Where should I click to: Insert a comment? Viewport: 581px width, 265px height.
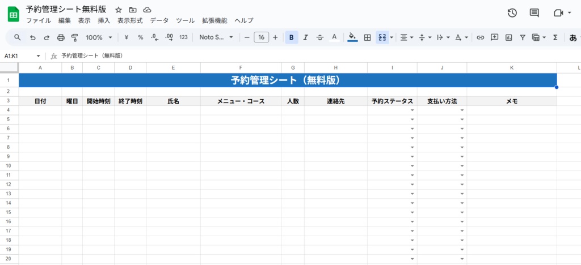[494, 37]
